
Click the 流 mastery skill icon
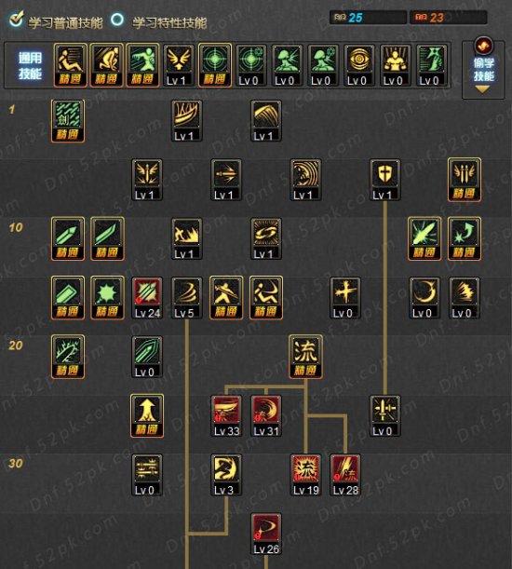(x=305, y=357)
